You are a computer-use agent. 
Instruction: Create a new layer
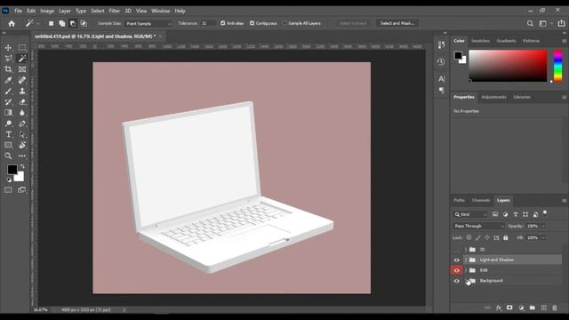[x=543, y=308]
